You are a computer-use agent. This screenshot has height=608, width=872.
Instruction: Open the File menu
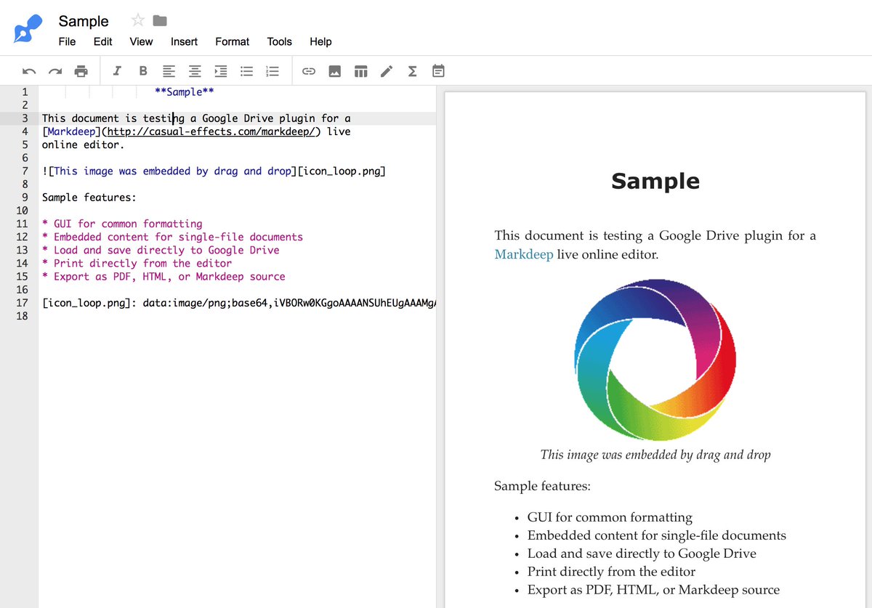click(67, 41)
